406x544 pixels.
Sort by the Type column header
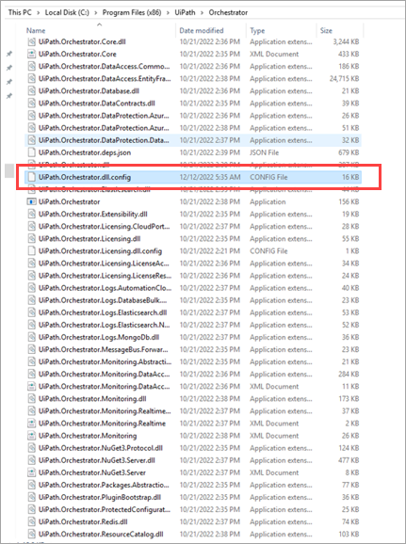pos(257,30)
